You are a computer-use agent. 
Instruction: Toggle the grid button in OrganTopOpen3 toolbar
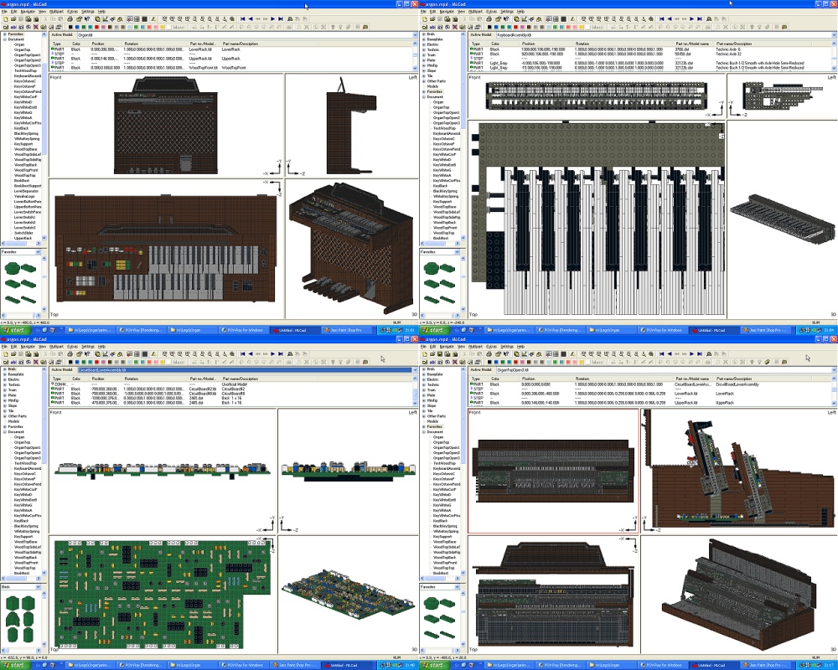click(x=549, y=353)
